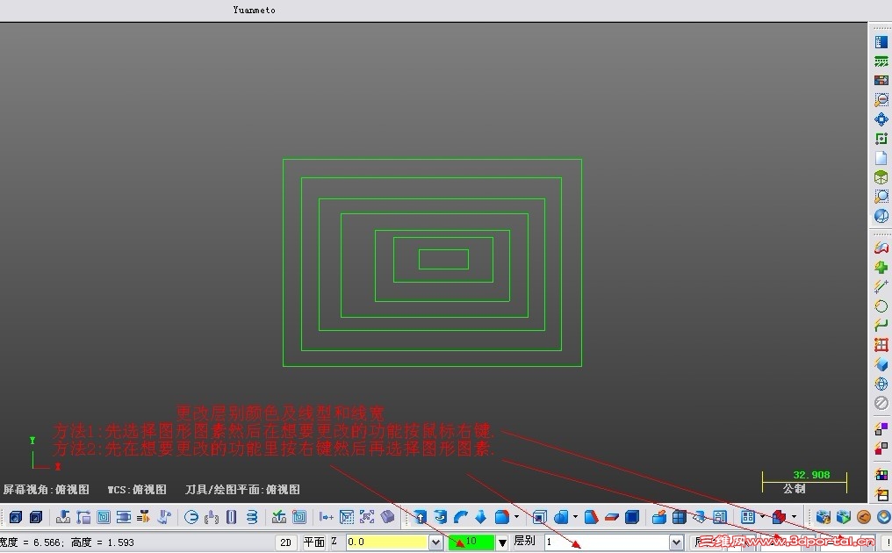
Task: Click the blue down-arrow solid icon
Action: (481, 517)
